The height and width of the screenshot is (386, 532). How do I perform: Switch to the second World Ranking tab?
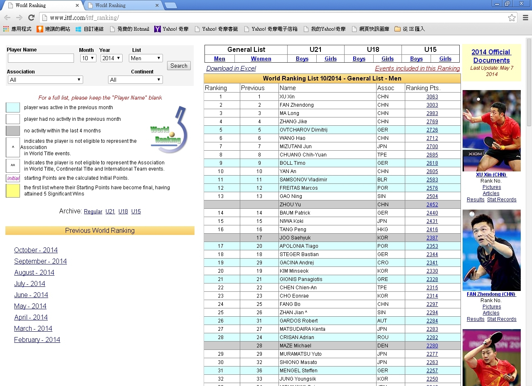point(123,5)
